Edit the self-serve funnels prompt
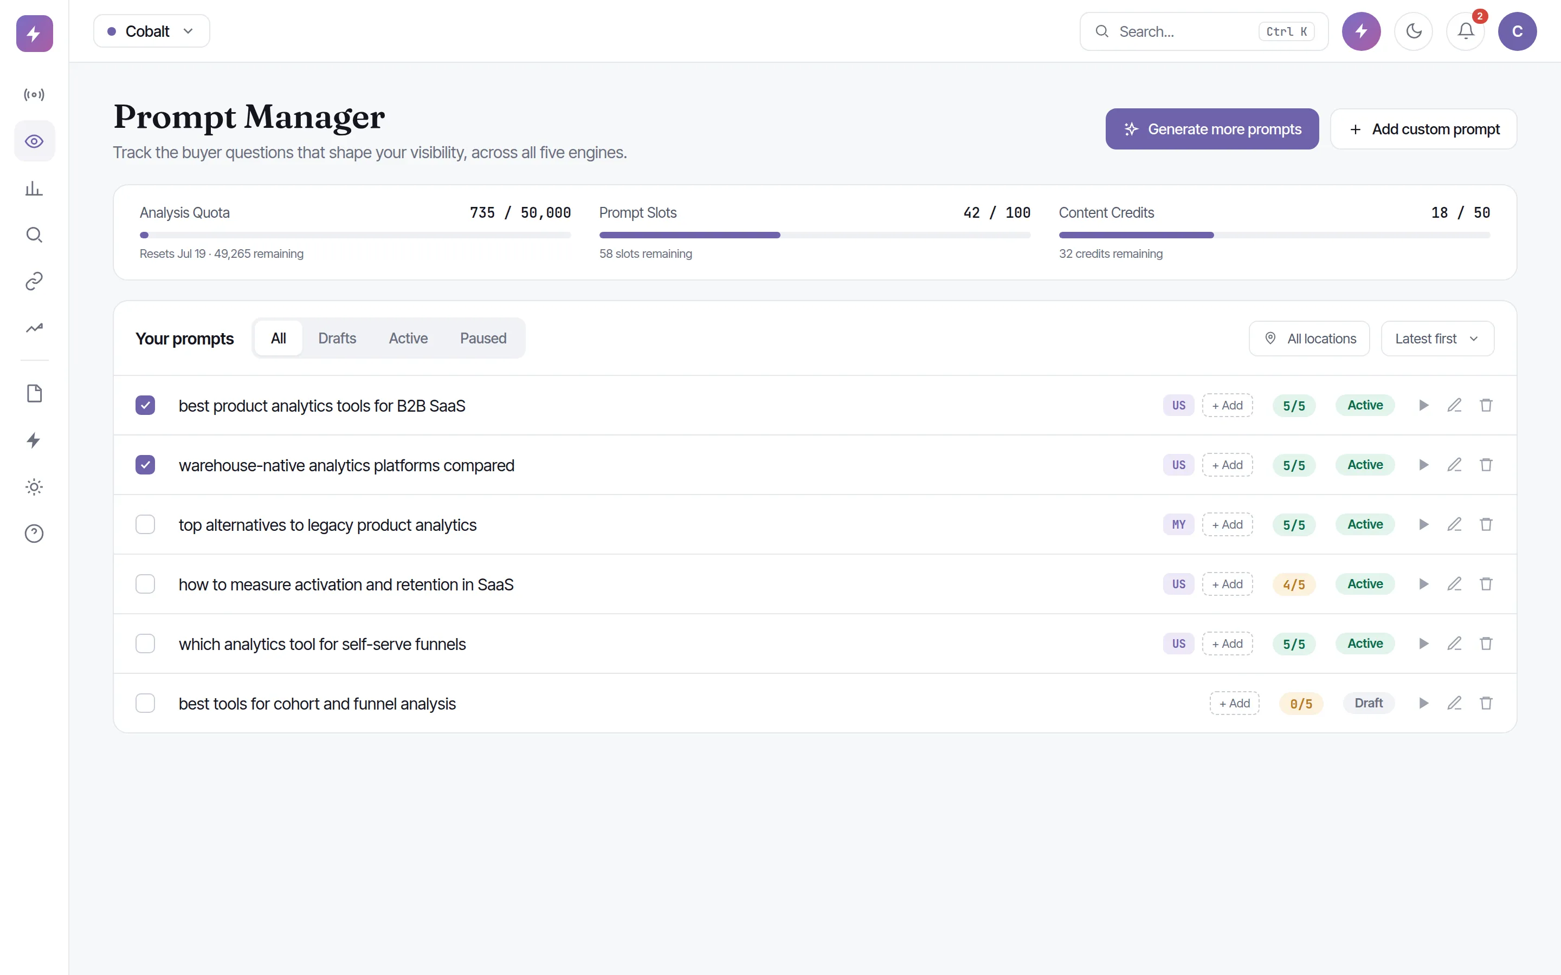Screen dimensions: 1561x975 (1455, 643)
